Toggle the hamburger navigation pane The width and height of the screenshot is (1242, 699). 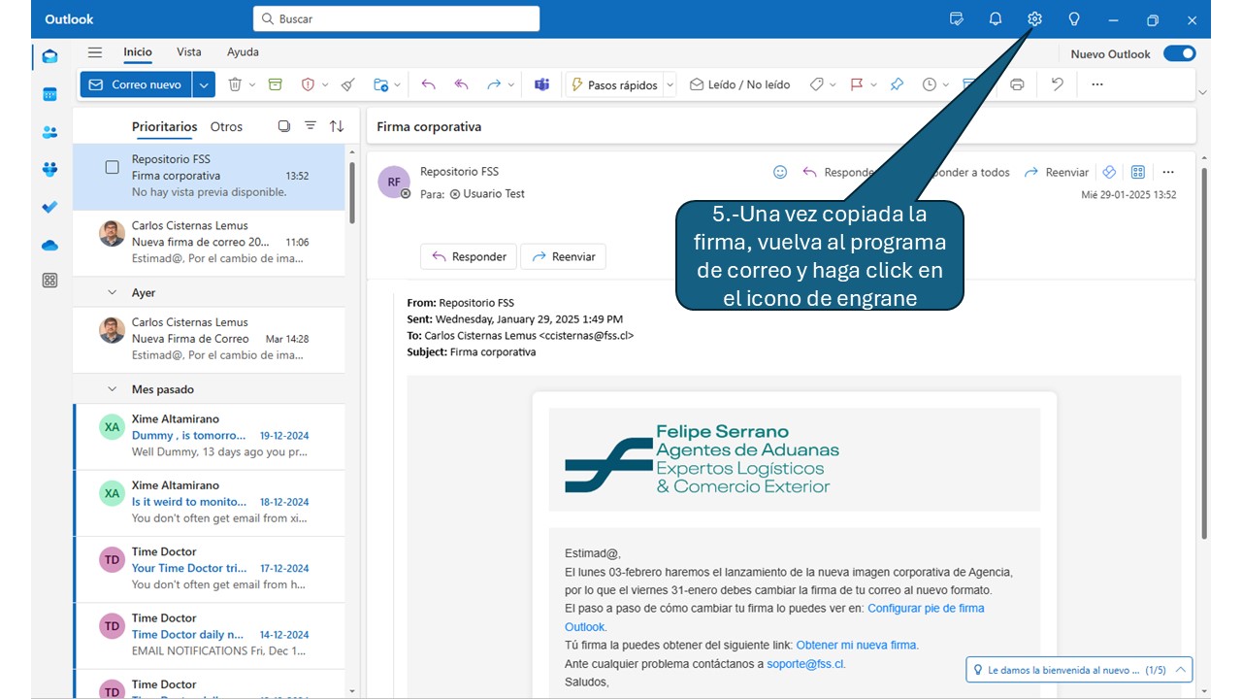[95, 52]
